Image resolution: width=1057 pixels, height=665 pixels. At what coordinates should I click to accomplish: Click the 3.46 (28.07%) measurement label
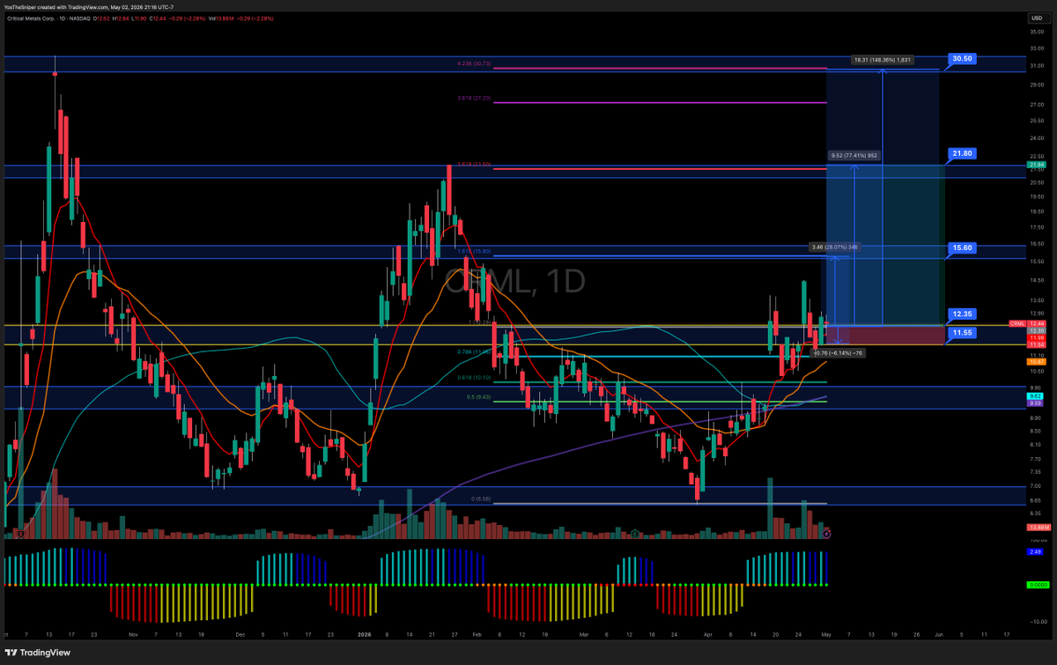833,248
